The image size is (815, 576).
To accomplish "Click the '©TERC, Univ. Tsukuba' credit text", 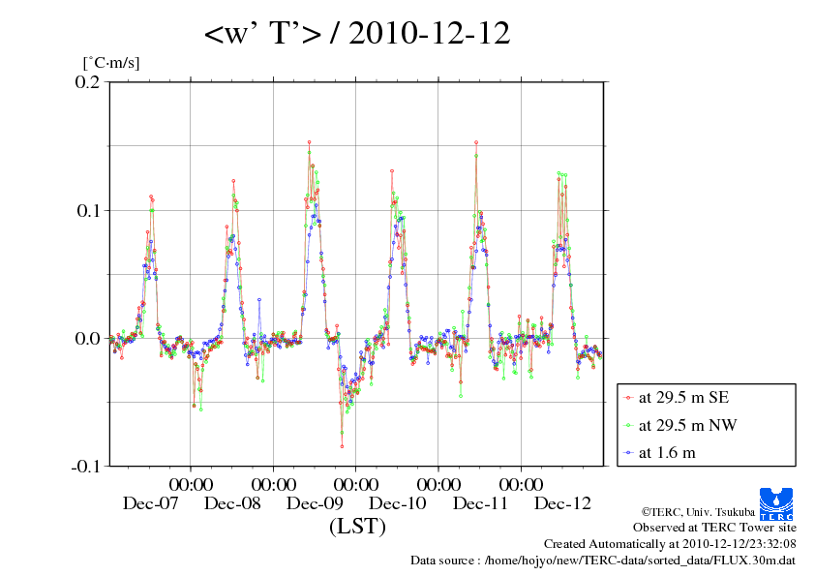I will [698, 512].
